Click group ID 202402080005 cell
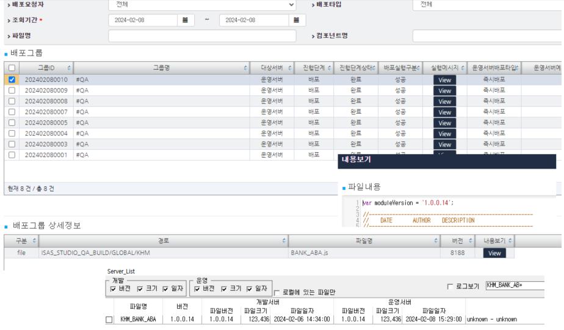The image size is (564, 330). coord(46,122)
